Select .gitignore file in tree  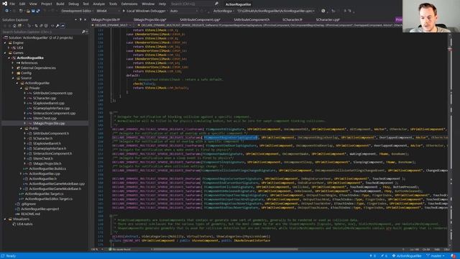(28, 204)
